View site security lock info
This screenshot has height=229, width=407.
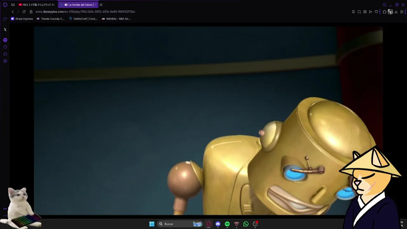click(x=31, y=12)
